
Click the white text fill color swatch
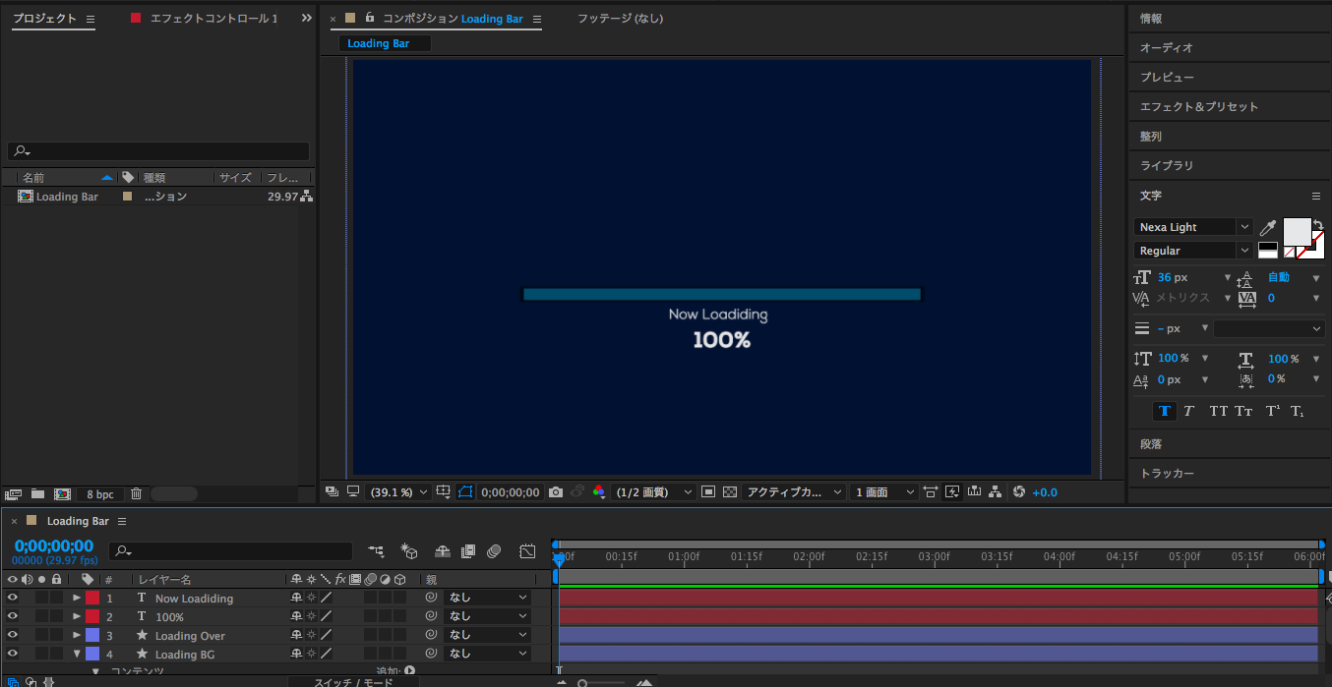tap(1297, 231)
